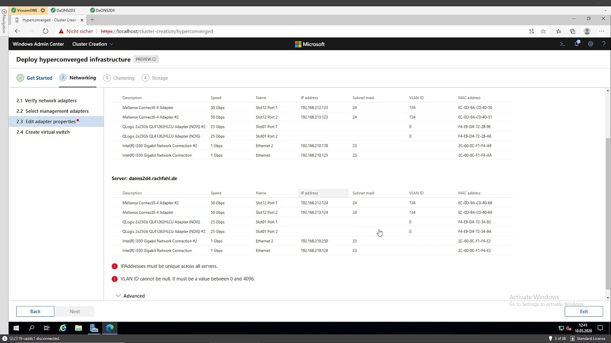Open the collections icon in browser toolbar
Image resolution: width=611 pixels, height=343 pixels.
(573, 31)
